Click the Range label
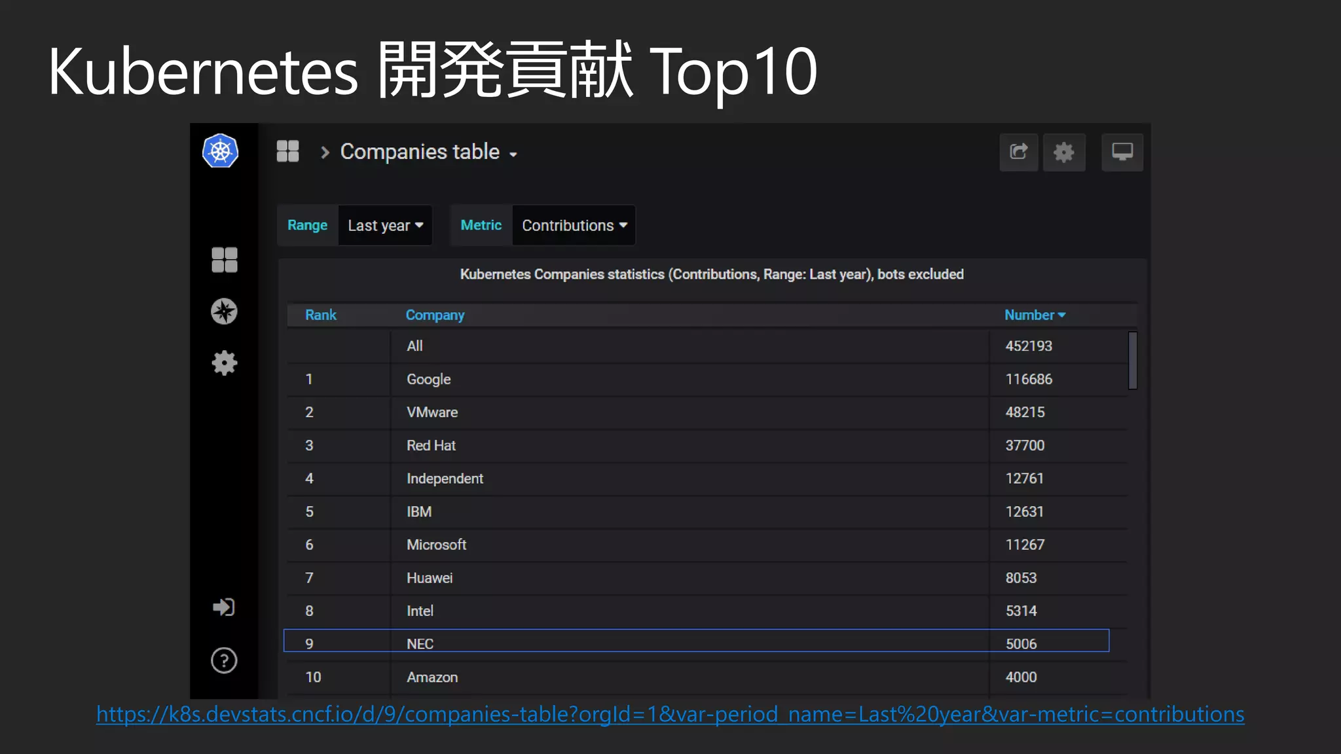This screenshot has width=1341, height=754. pos(307,225)
